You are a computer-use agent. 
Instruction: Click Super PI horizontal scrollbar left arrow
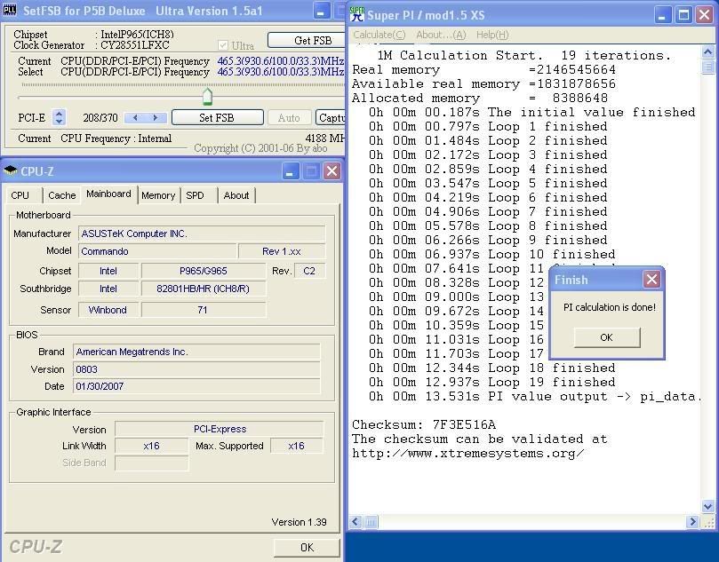pos(356,521)
